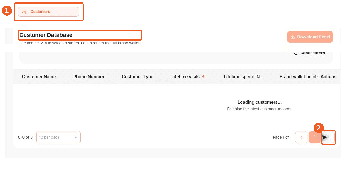Screen dimensions: 346x169
Task: Click the Loading customers message
Action: coord(260,102)
